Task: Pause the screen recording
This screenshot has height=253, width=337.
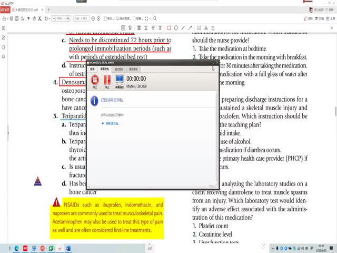Action: (107, 80)
